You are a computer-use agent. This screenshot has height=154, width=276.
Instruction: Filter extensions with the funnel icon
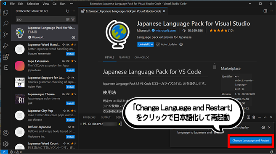pyautogui.click(x=73, y=19)
